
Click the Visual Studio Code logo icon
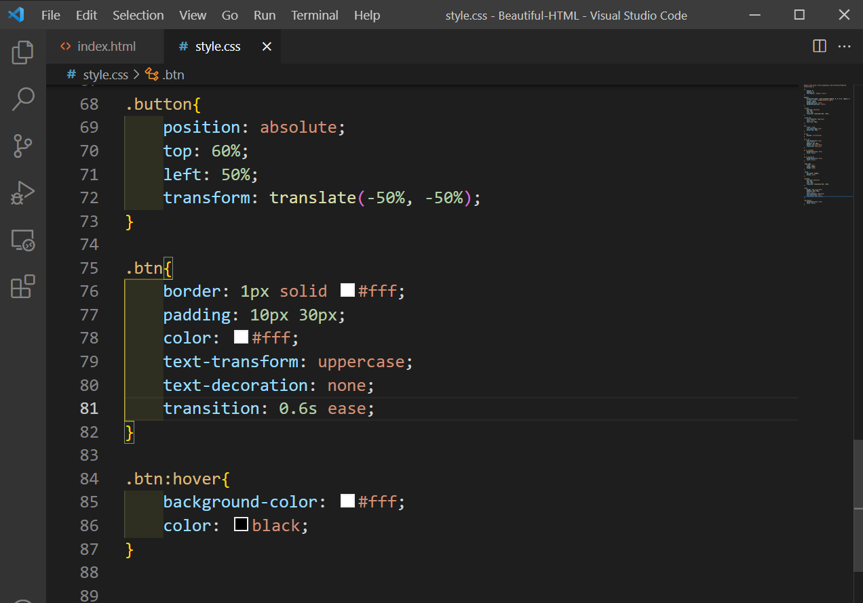[16, 14]
